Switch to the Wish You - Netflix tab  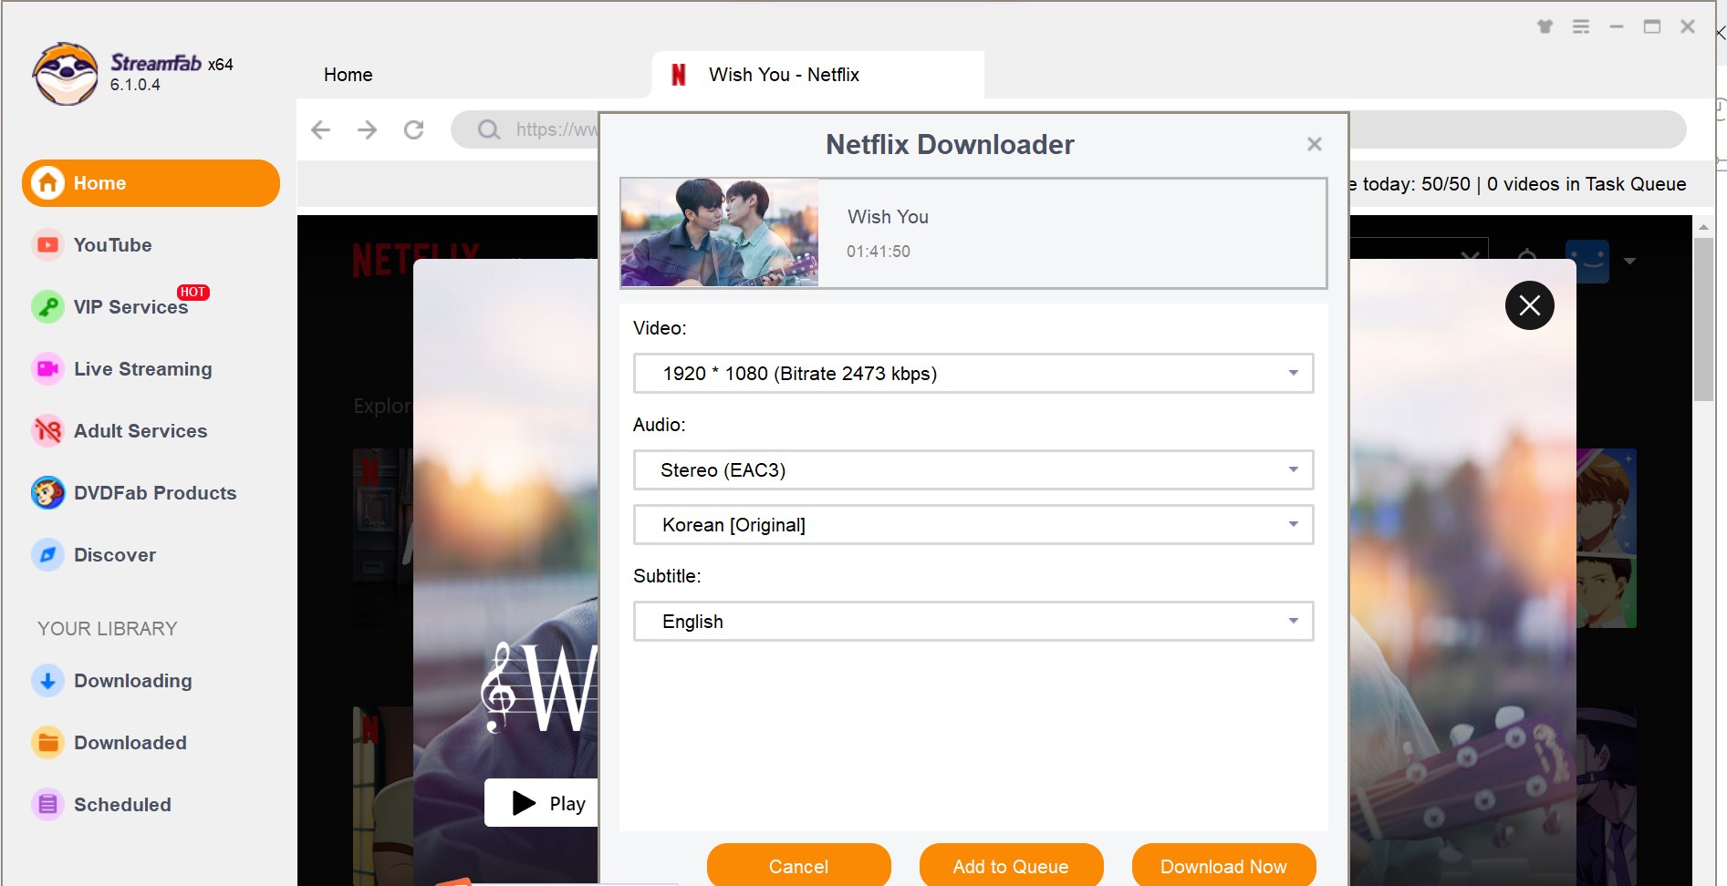pos(817,75)
